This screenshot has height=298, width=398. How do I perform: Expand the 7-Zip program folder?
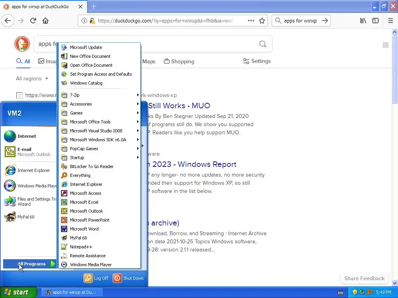pos(99,95)
